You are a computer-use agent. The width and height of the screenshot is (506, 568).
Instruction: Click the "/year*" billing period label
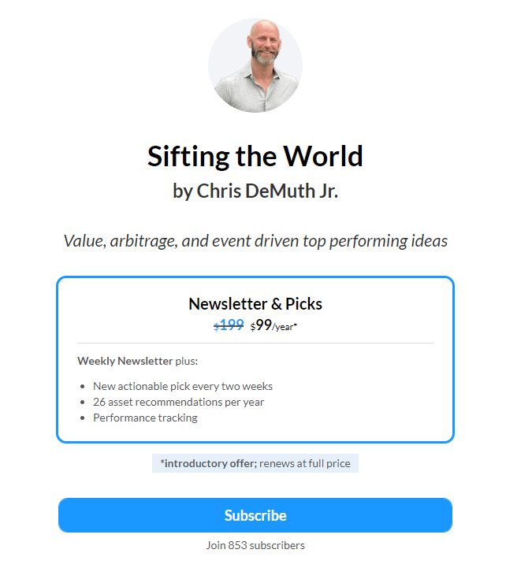point(285,327)
